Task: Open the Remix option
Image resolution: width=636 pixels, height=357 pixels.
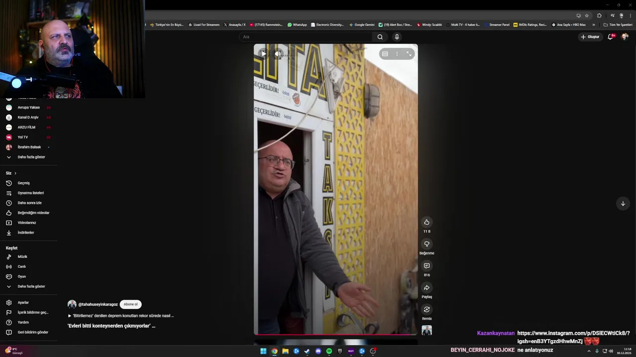Action: pos(426,309)
